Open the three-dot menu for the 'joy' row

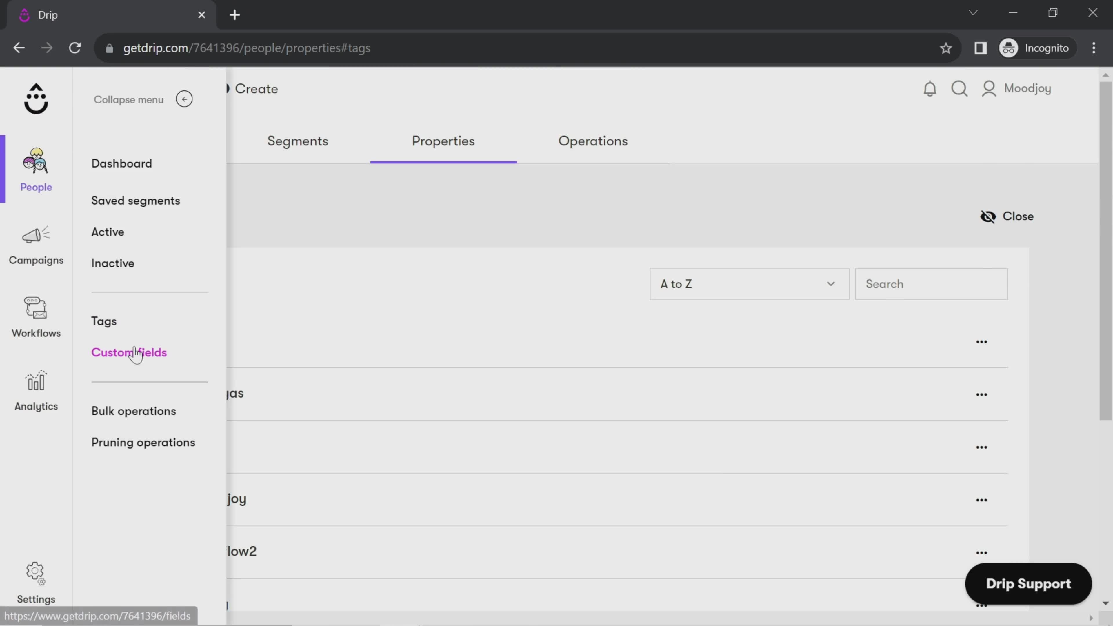[982, 500]
